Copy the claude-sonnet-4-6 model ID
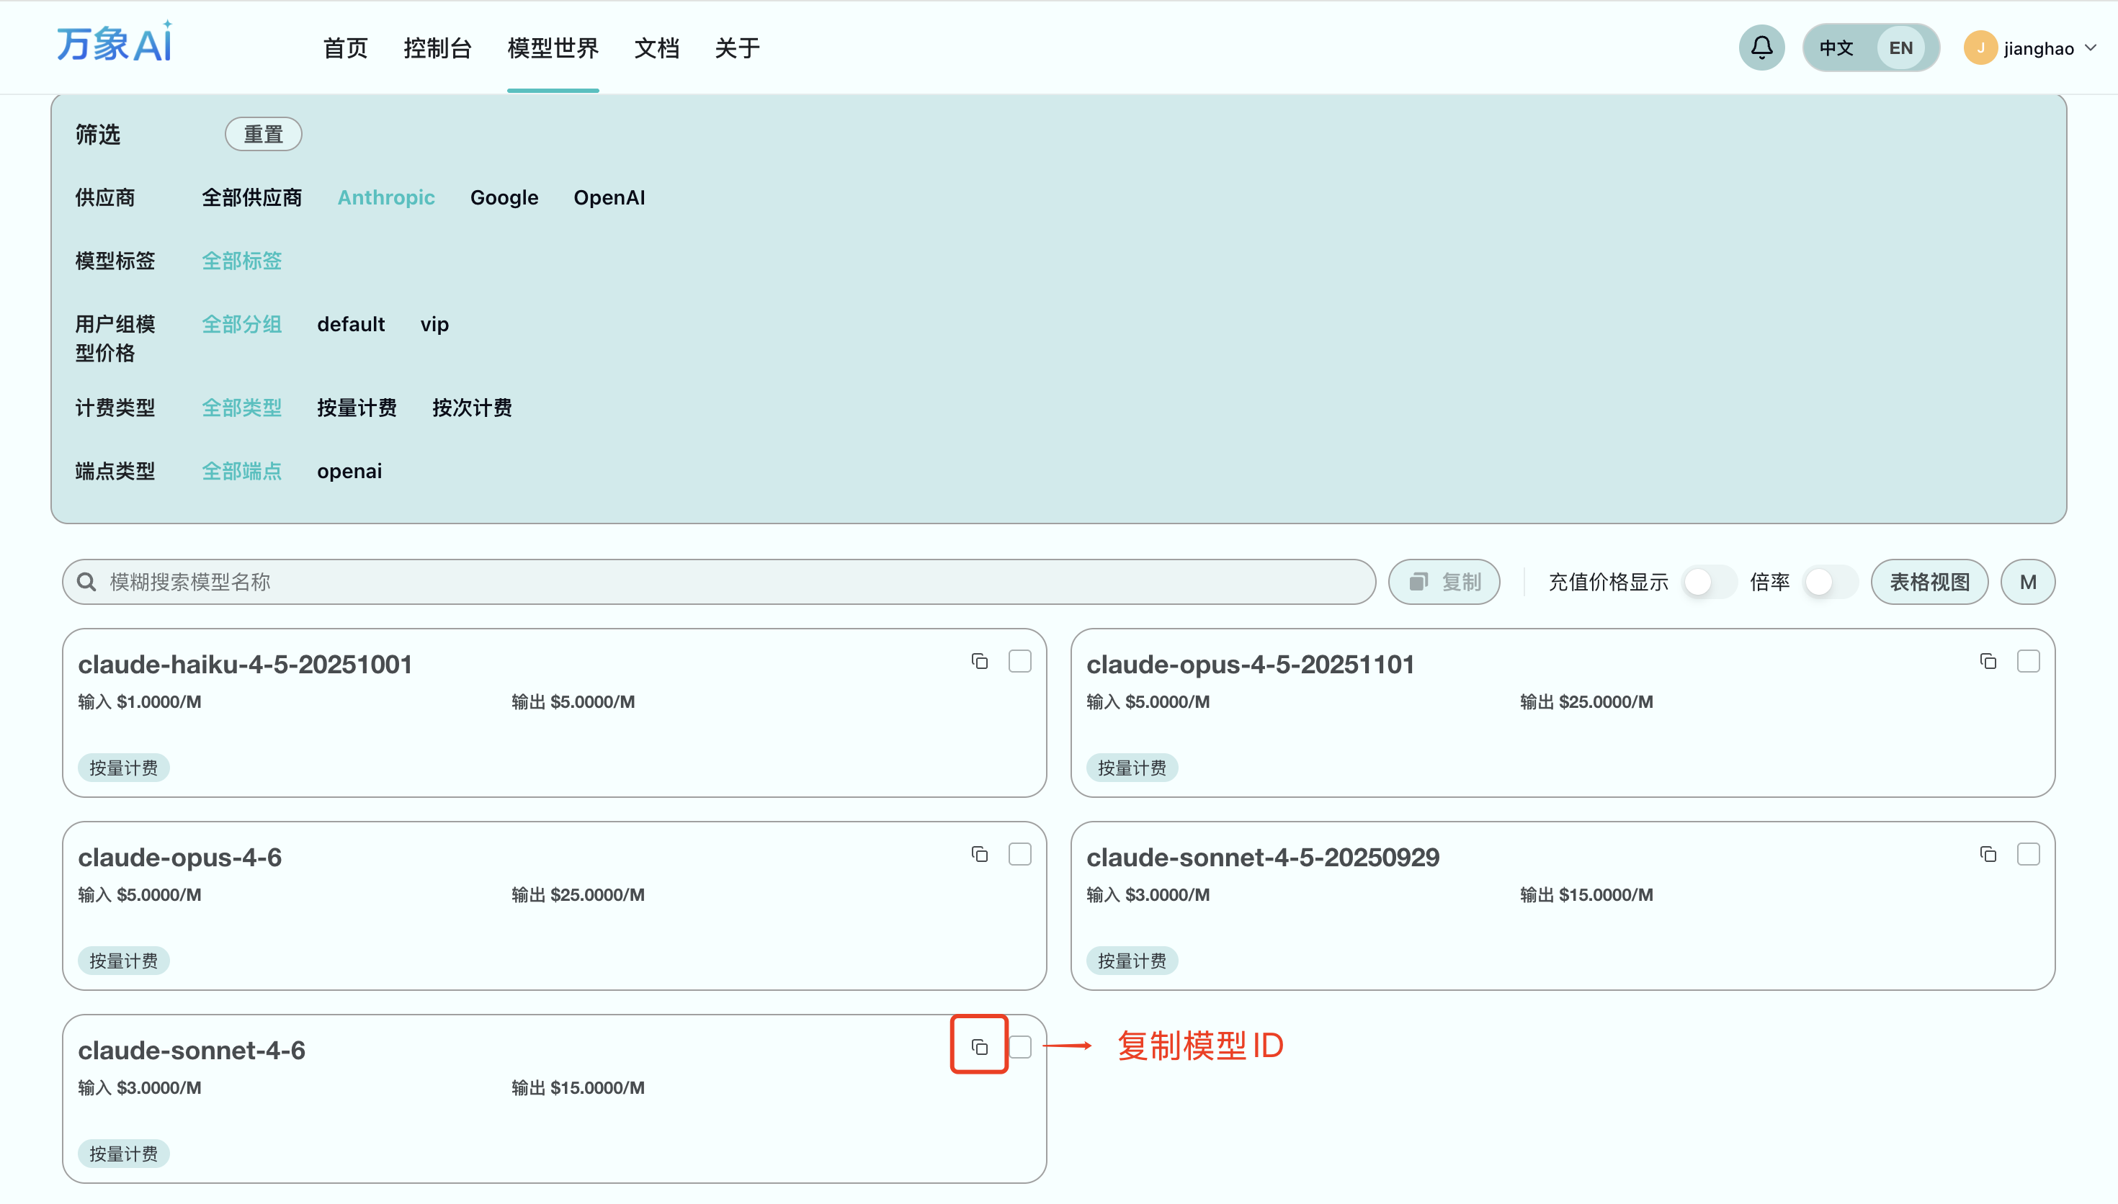The height and width of the screenshot is (1204, 2118). [x=979, y=1047]
